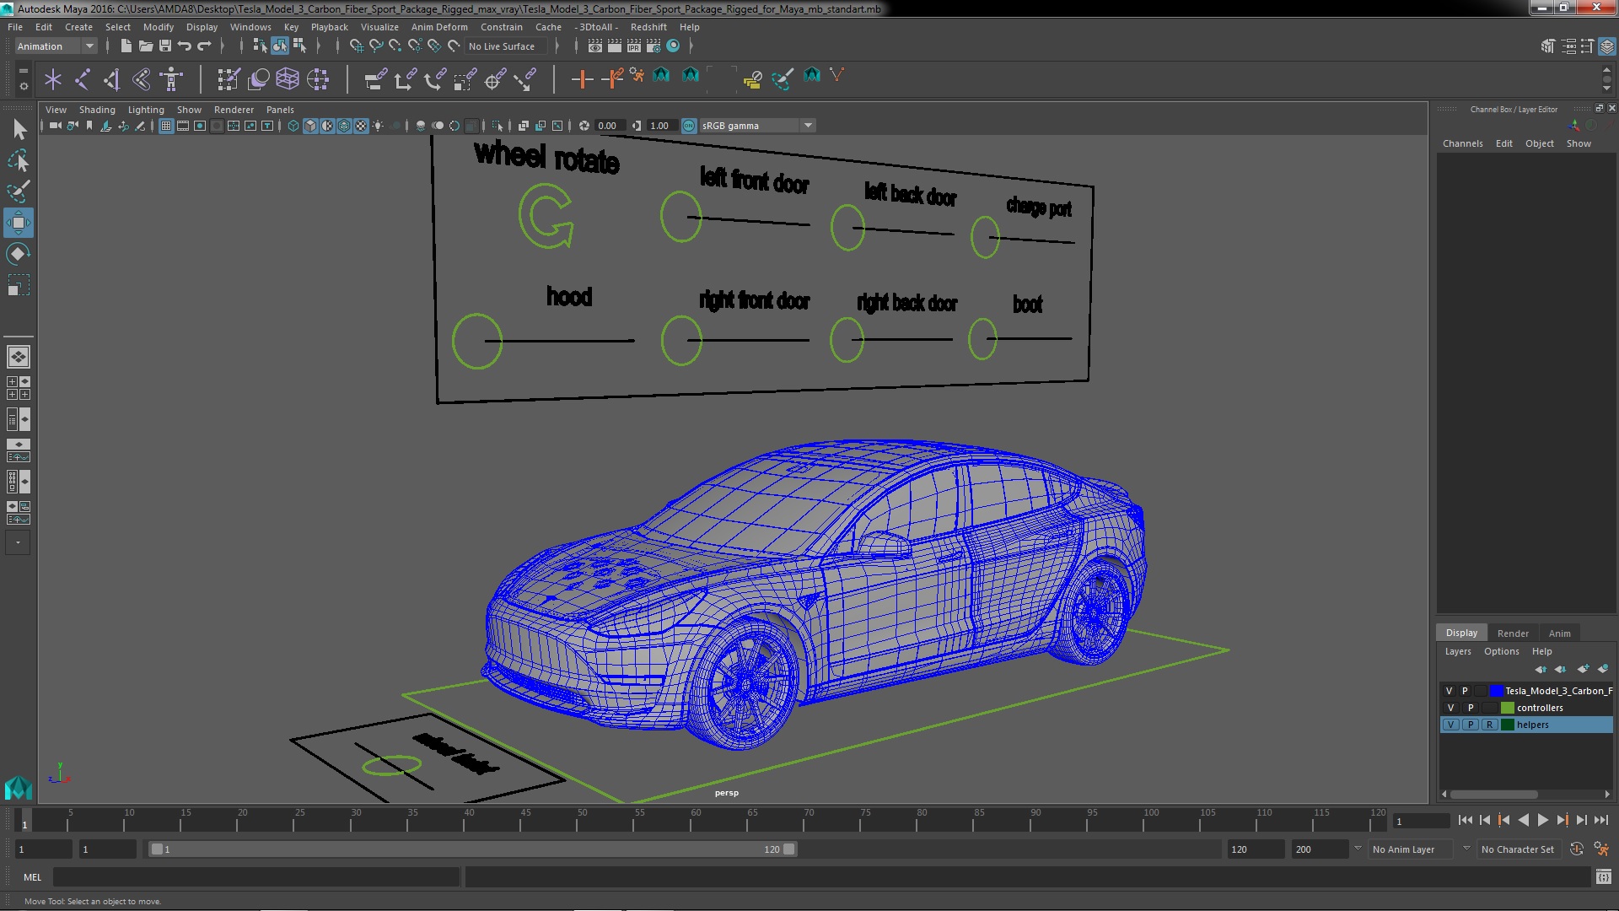Activate the Lasso select tool
The height and width of the screenshot is (911, 1619).
[19, 160]
